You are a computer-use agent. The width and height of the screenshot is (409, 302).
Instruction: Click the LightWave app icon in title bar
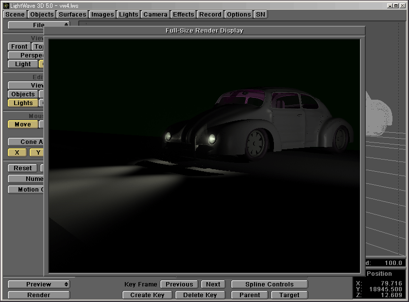[x=5, y=5]
